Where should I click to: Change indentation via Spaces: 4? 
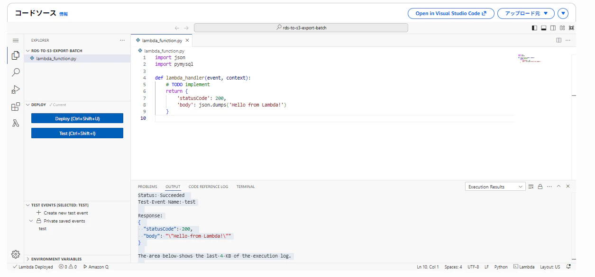click(x=453, y=267)
